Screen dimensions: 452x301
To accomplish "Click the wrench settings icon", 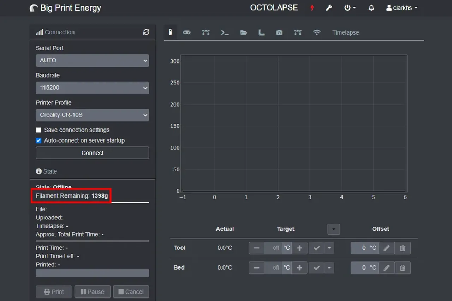I will tap(329, 8).
